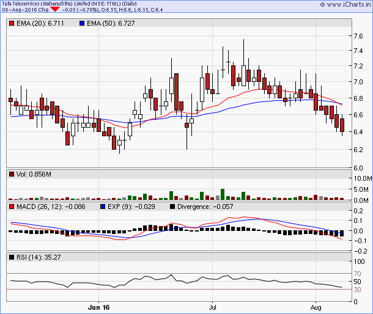
Task: Click the red down-triangle change indicator
Action: coord(55,10)
